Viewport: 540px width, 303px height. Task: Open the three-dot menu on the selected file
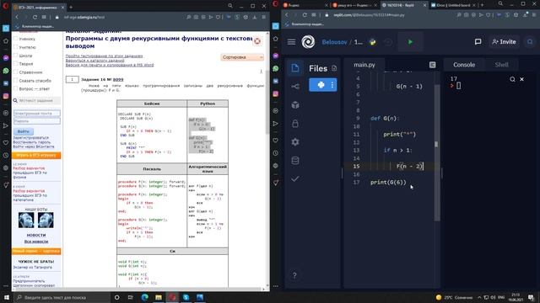tap(332, 85)
